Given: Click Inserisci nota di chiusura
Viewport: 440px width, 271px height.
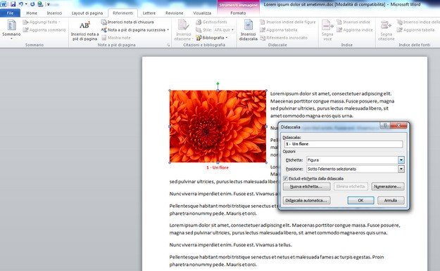Looking at the screenshot, I should tap(127, 22).
